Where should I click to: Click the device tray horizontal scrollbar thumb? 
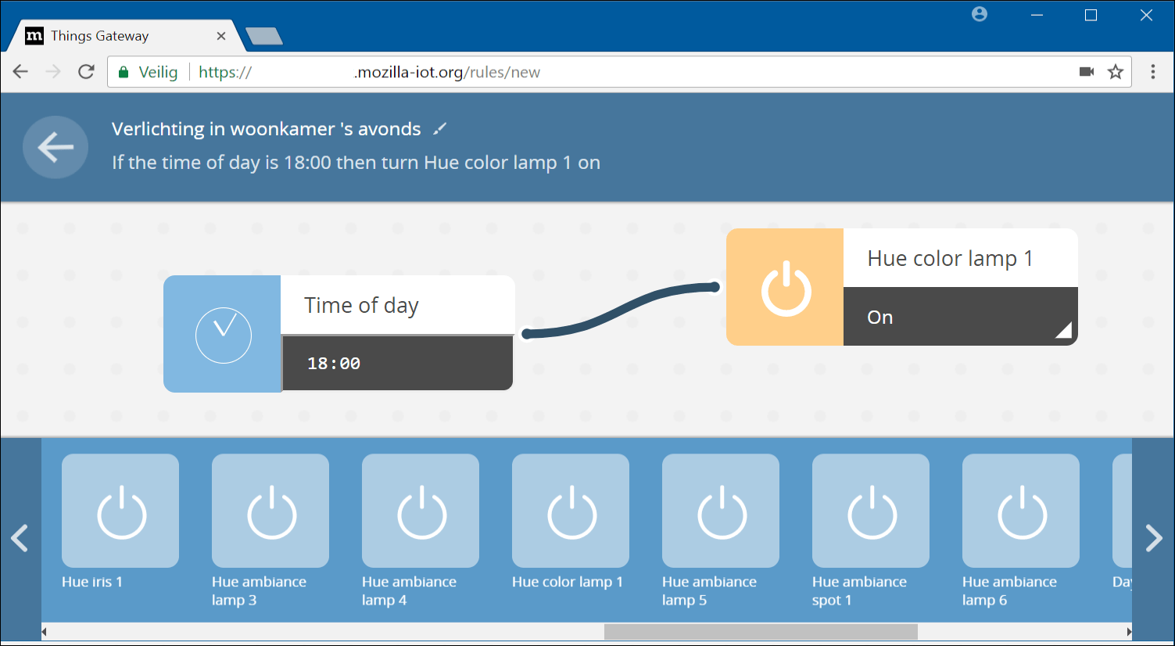[x=761, y=631]
